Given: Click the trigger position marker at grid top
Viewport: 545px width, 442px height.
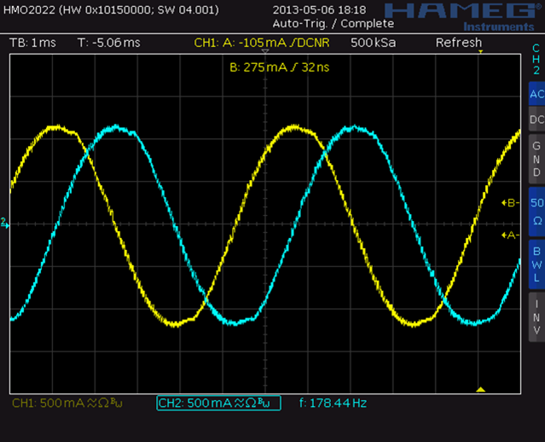Looking at the screenshot, I should pyautogui.click(x=480, y=53).
